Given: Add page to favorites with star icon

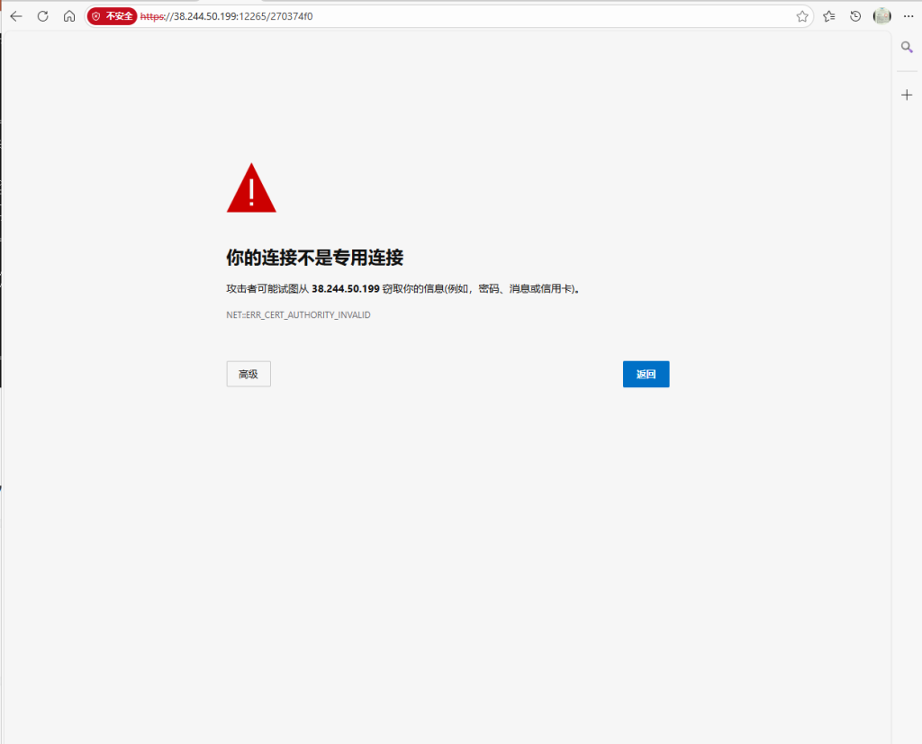Looking at the screenshot, I should coord(801,16).
